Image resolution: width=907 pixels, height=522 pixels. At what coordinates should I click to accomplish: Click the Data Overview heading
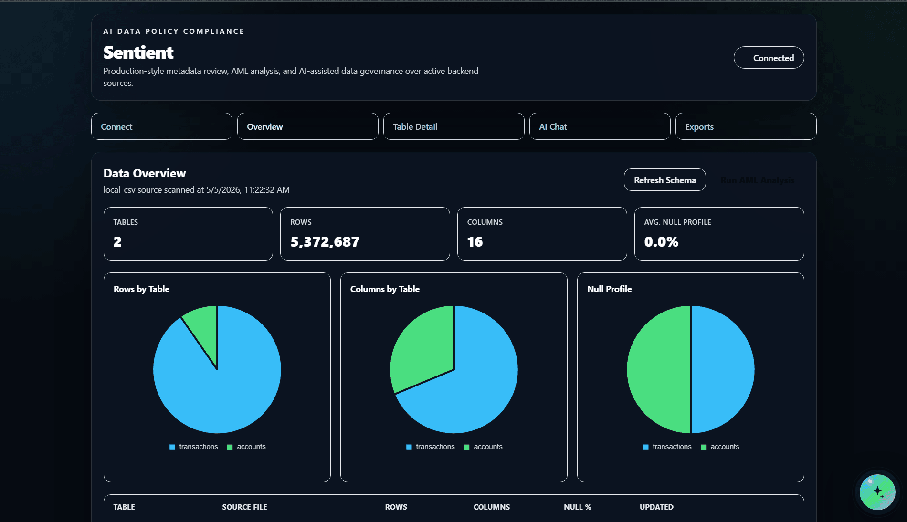tap(145, 173)
